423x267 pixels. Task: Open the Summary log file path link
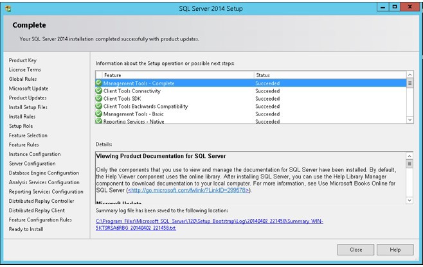(210, 225)
